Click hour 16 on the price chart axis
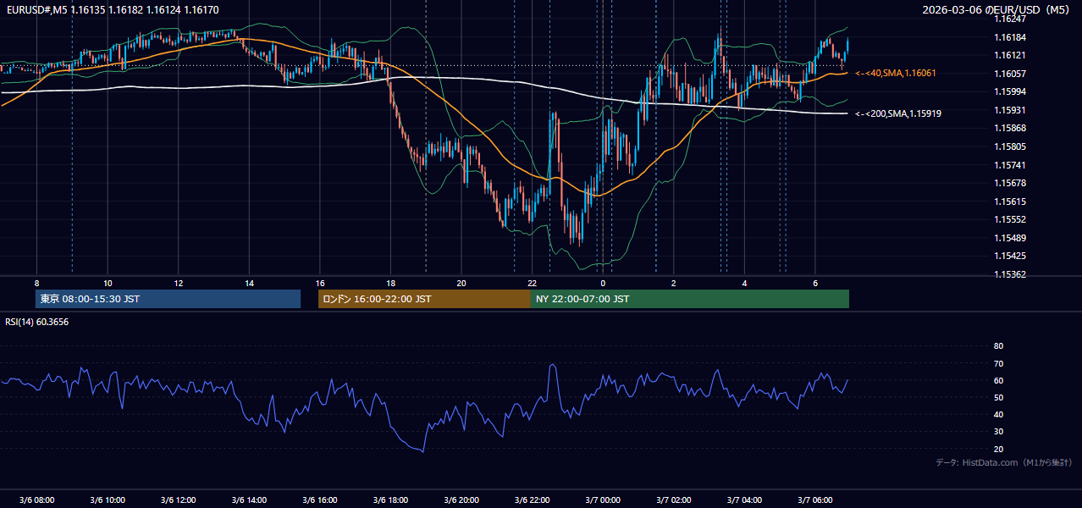 point(320,283)
